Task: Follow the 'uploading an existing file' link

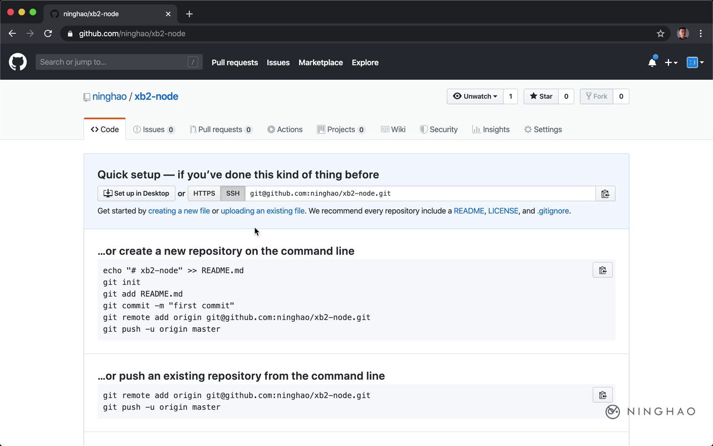Action: pyautogui.click(x=262, y=211)
